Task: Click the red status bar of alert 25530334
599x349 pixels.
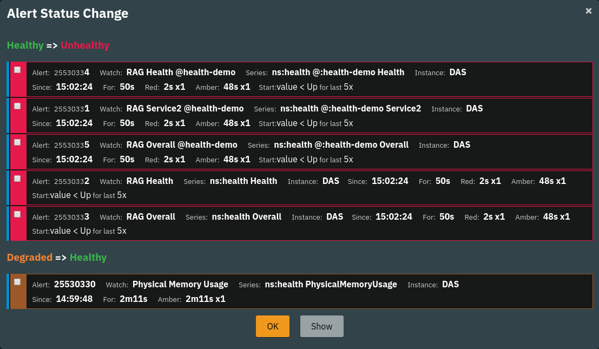Action: pyautogui.click(x=17, y=87)
